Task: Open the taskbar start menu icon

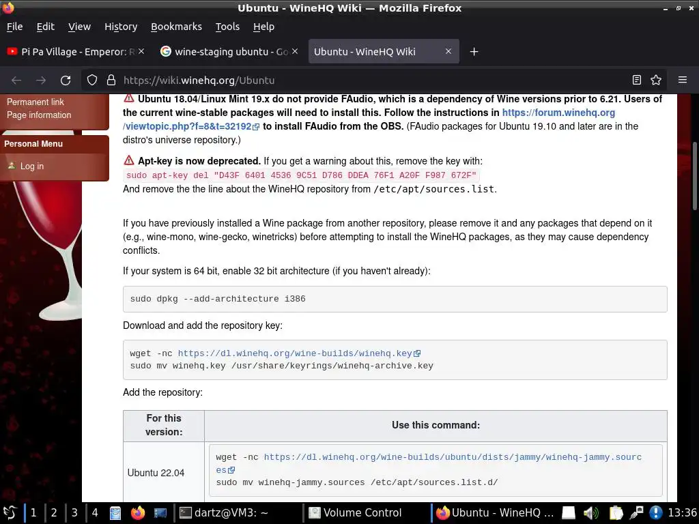Action: (x=10, y=513)
